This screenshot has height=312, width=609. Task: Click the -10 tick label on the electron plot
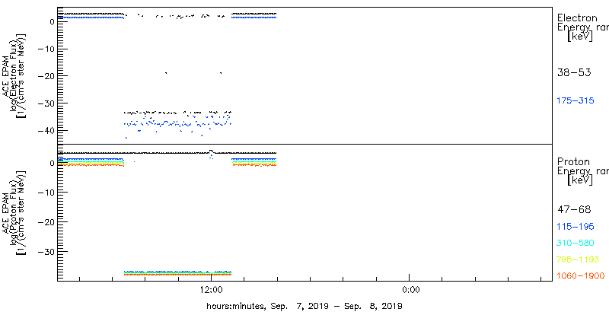click(x=45, y=49)
